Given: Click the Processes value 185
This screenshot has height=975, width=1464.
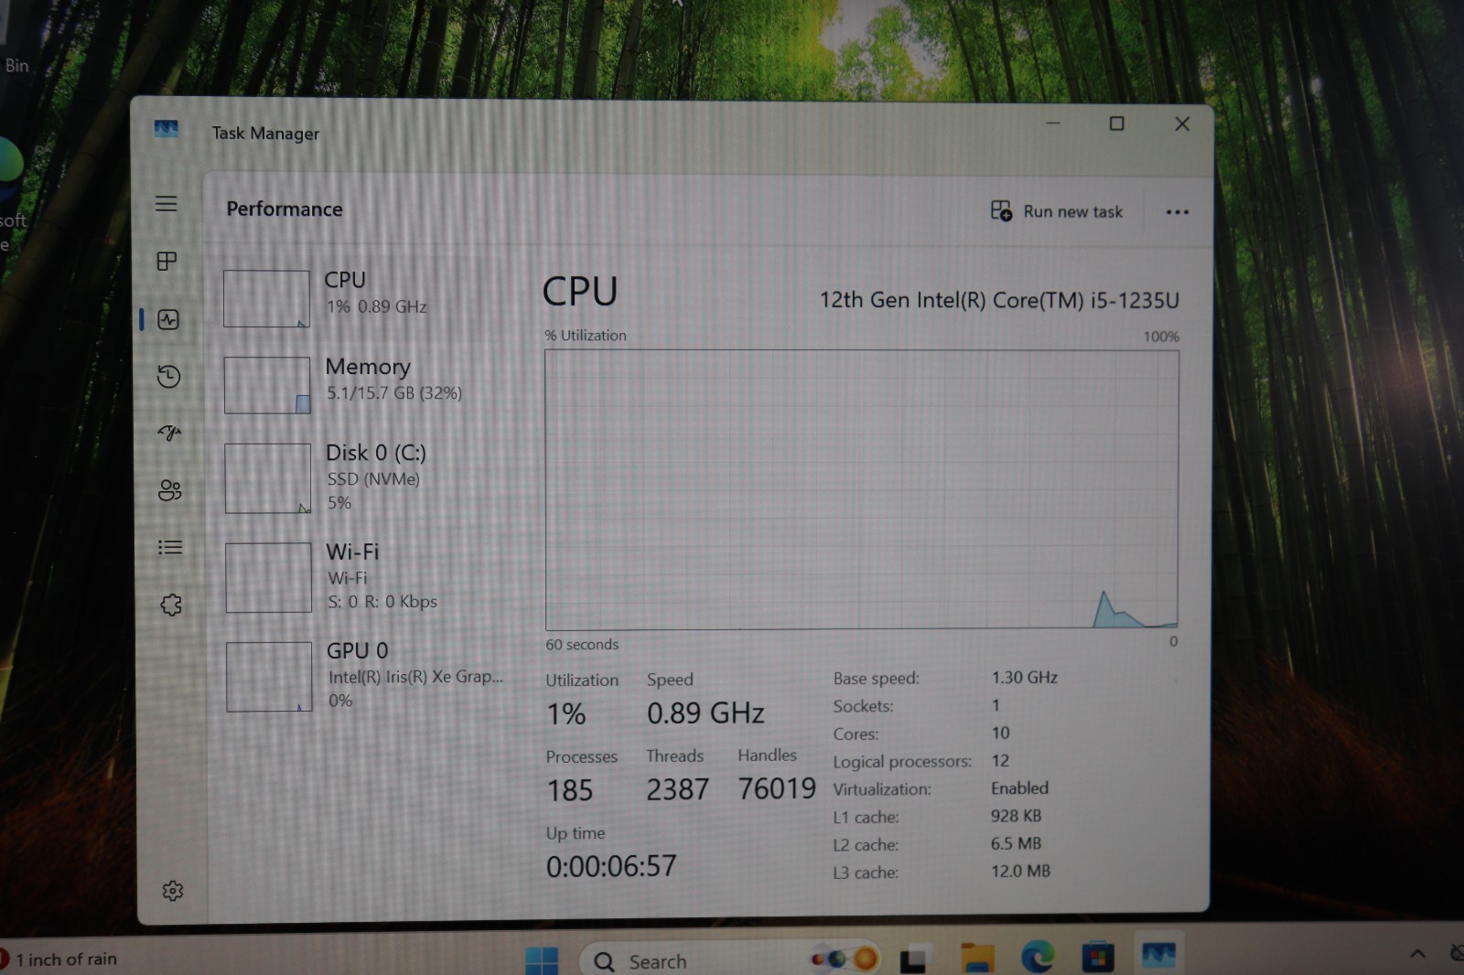Looking at the screenshot, I should 570,790.
